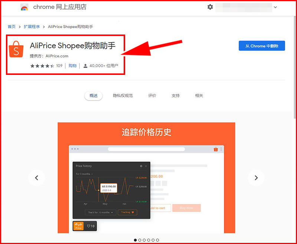297x244 pixels.
Task: Select the fifth carousel dot
Action: pyautogui.click(x=153, y=240)
